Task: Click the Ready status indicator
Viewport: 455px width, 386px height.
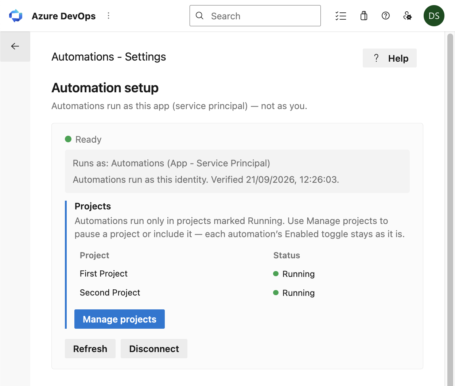Action: (x=83, y=139)
